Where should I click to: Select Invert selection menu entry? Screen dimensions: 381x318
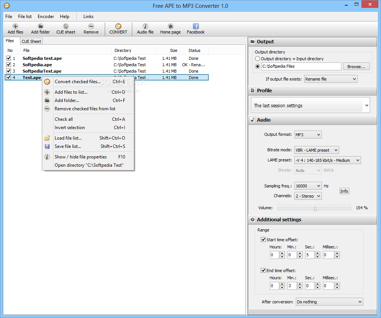click(88, 128)
